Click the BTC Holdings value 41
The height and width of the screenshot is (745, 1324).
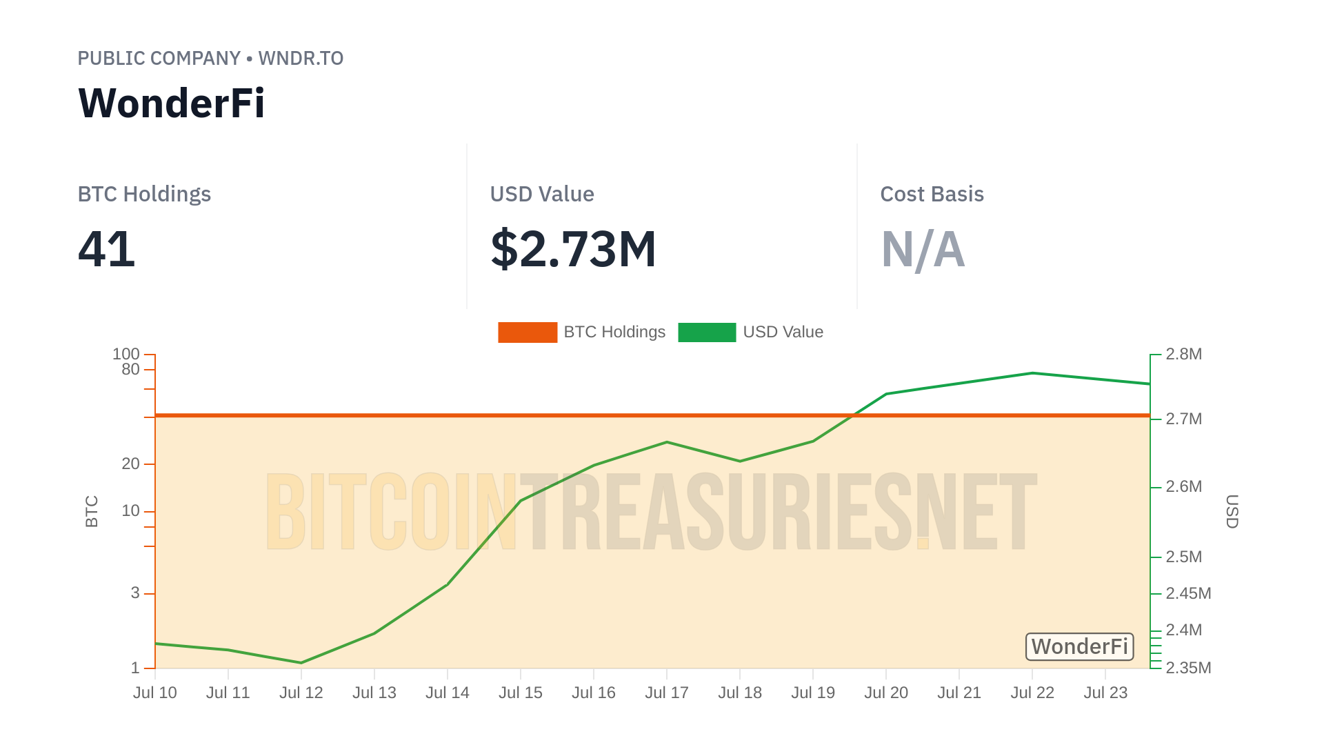click(x=107, y=249)
